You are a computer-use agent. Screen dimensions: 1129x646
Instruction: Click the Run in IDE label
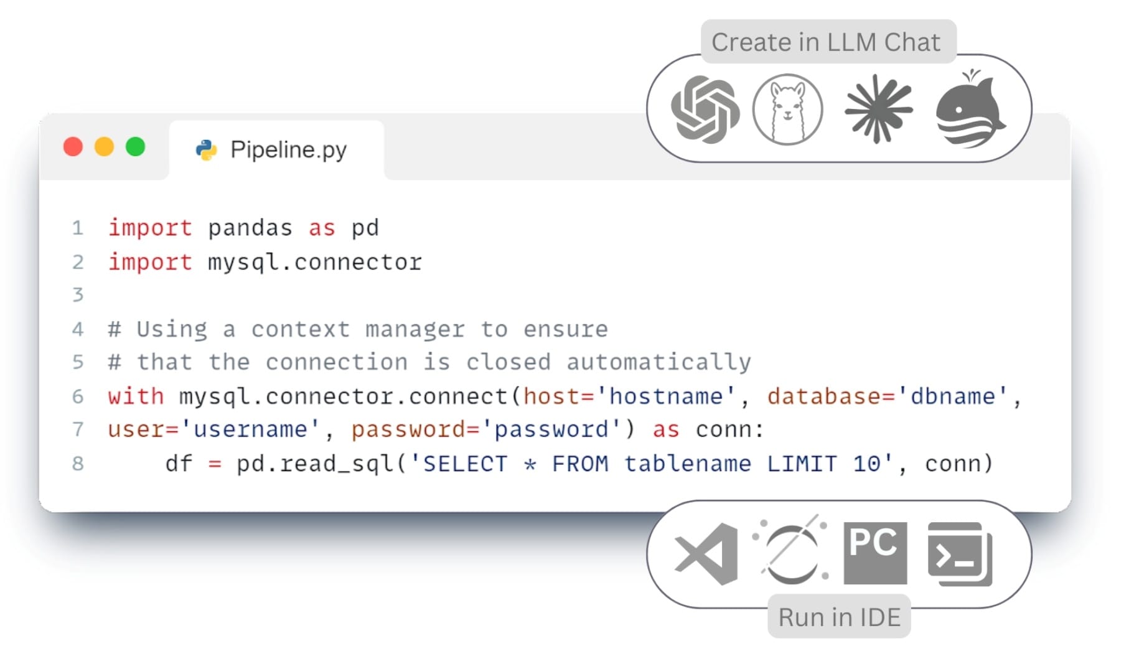click(x=839, y=617)
